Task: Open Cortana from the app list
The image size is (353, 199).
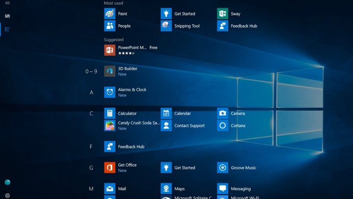Action: 222,126
